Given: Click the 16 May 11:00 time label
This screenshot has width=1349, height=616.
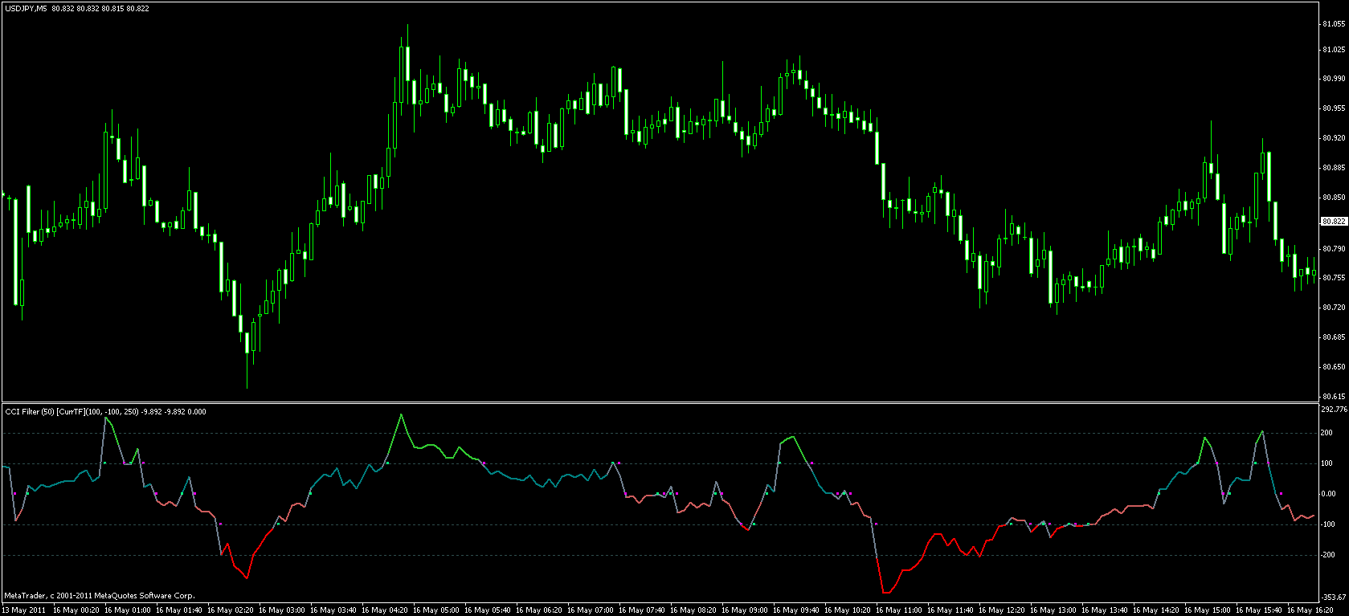Looking at the screenshot, I should 901,610.
